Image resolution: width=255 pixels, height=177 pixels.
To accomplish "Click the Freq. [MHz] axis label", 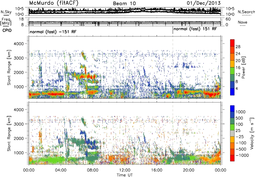I will pos(6,21).
